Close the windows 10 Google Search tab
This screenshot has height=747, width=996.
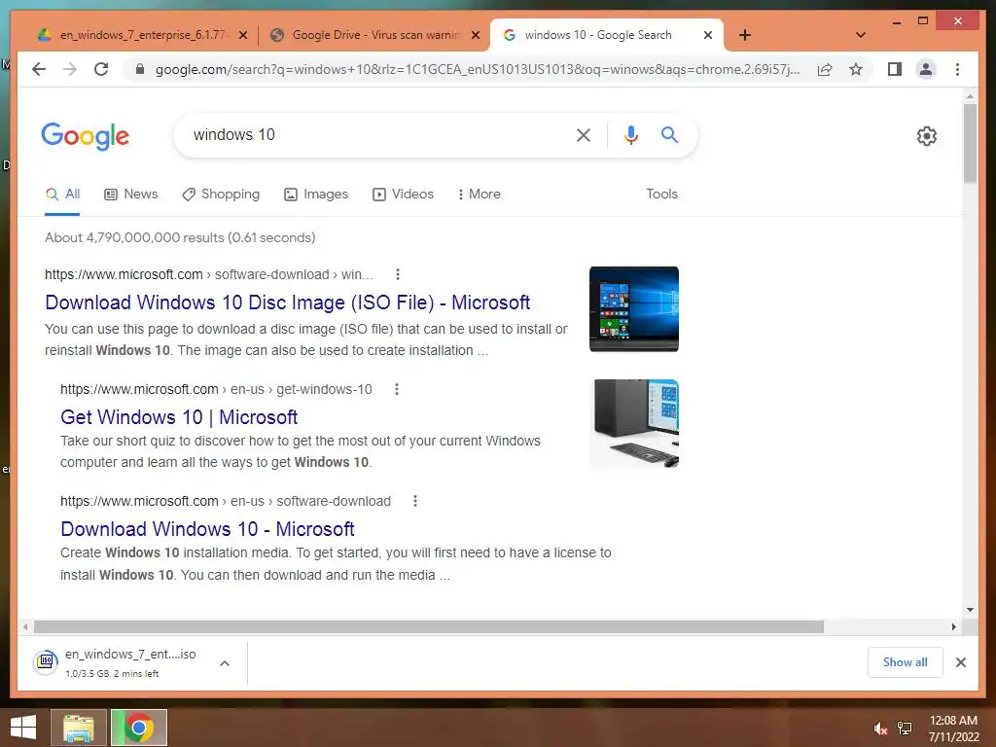tap(708, 35)
